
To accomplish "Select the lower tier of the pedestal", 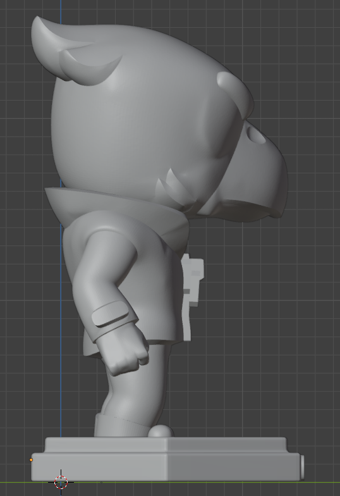I will tap(166, 467).
